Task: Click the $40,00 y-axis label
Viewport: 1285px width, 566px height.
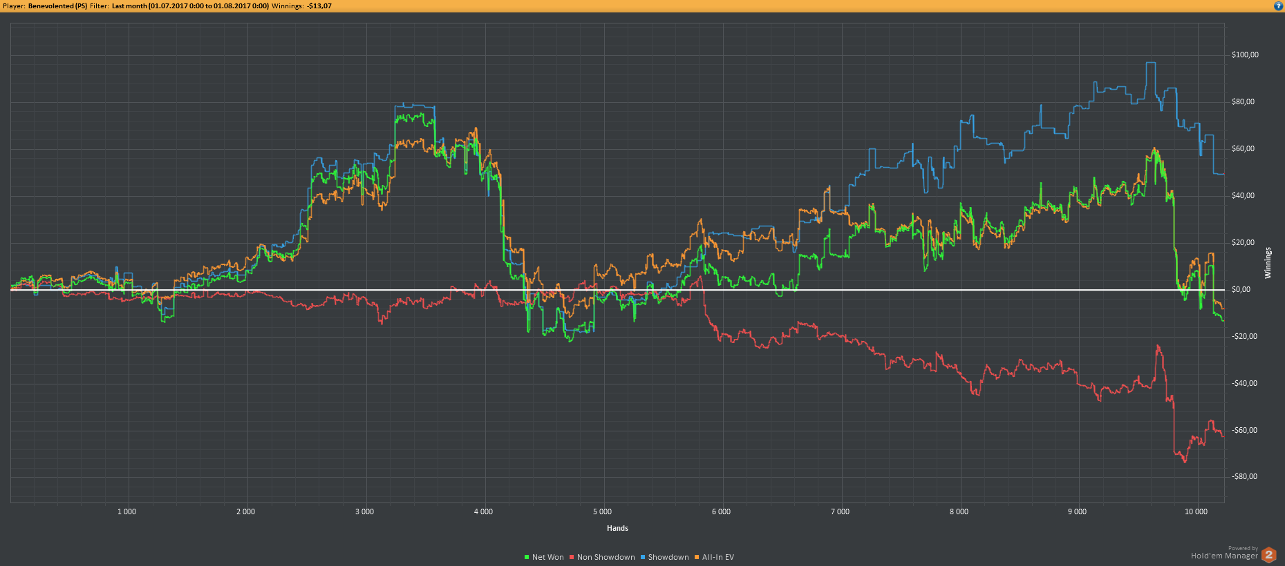Action: 1243,195
